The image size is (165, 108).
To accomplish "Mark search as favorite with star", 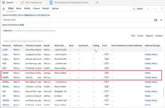I will click(x=161, y=20).
